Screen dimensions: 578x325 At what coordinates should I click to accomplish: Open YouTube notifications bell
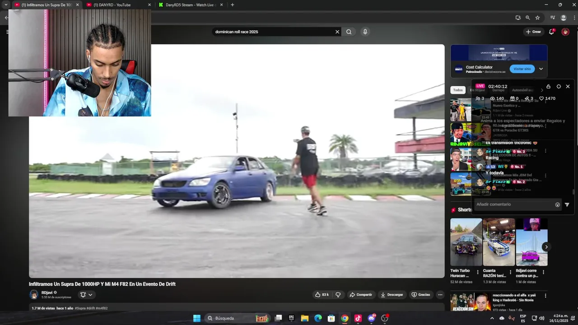[551, 32]
